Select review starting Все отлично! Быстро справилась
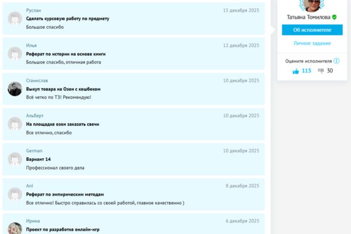This screenshot has width=351, height=234. (105, 203)
